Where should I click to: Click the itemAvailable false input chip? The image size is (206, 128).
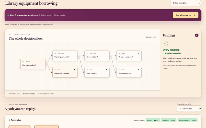(x=188, y=120)
